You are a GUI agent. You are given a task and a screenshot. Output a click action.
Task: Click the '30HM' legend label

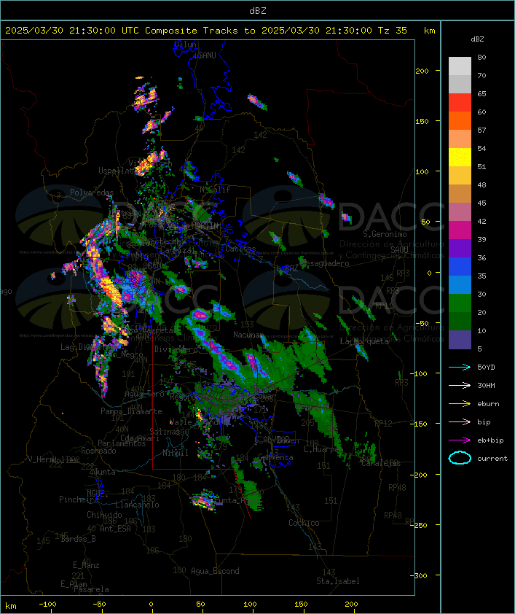click(486, 385)
